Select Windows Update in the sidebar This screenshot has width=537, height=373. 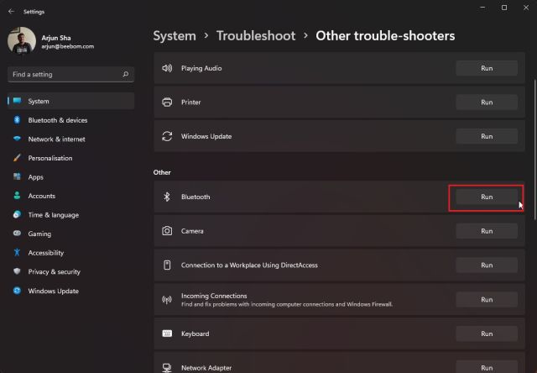point(53,292)
